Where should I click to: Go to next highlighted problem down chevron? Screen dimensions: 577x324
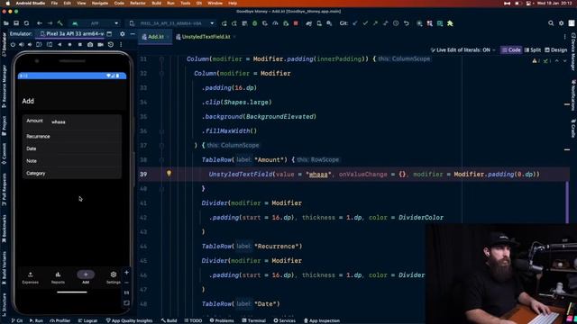[x=565, y=61]
